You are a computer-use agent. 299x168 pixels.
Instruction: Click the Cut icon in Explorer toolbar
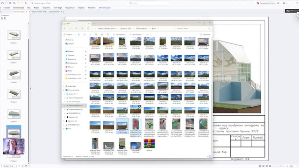(x=79, y=35)
